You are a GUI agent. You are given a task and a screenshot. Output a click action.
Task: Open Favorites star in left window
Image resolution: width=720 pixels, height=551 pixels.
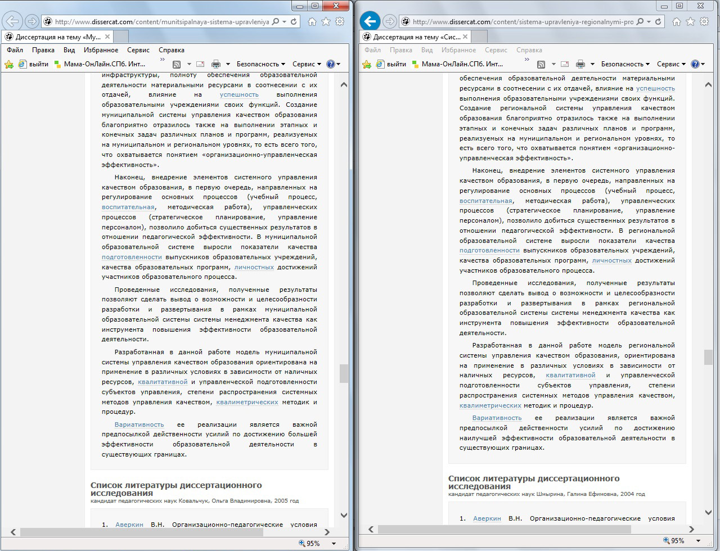pyautogui.click(x=326, y=22)
